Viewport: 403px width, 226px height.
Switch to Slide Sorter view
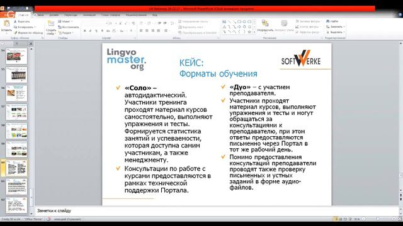[341, 219]
